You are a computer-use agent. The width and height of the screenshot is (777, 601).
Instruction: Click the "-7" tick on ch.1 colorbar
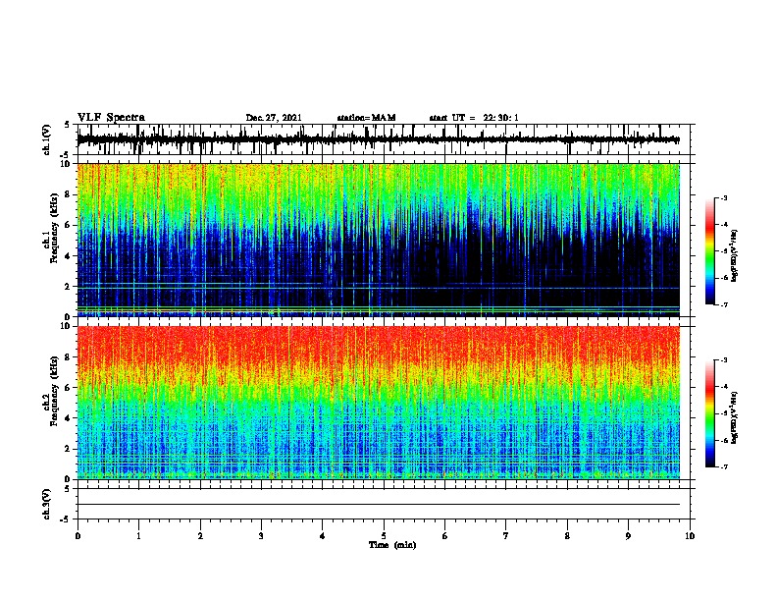click(x=724, y=305)
